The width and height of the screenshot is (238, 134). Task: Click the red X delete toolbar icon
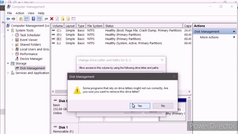(x=52, y=19)
